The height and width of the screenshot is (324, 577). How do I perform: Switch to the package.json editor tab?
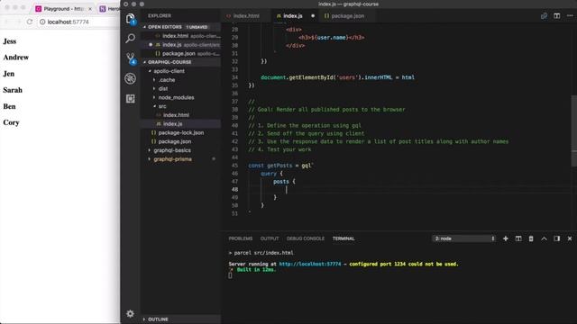(347, 16)
